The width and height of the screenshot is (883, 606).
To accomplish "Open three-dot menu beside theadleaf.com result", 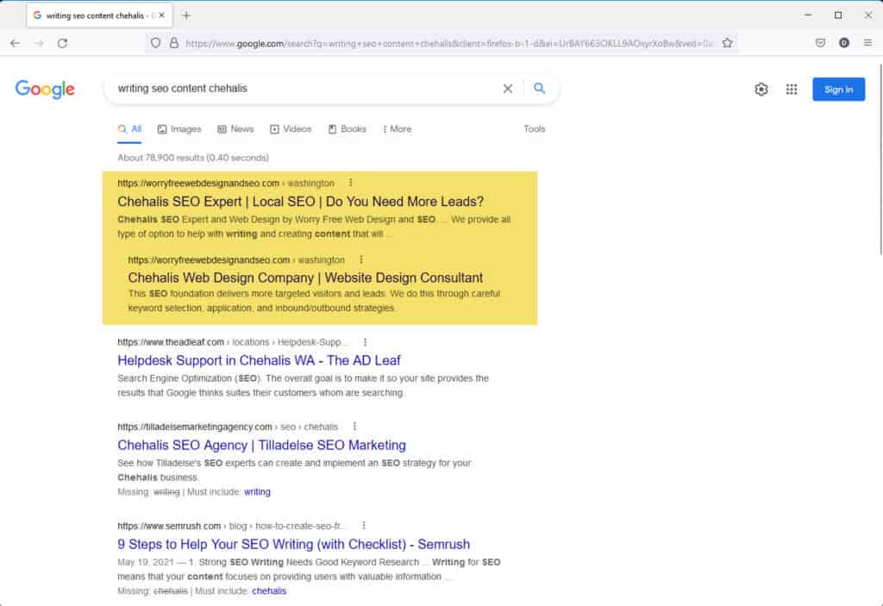I will [x=365, y=342].
